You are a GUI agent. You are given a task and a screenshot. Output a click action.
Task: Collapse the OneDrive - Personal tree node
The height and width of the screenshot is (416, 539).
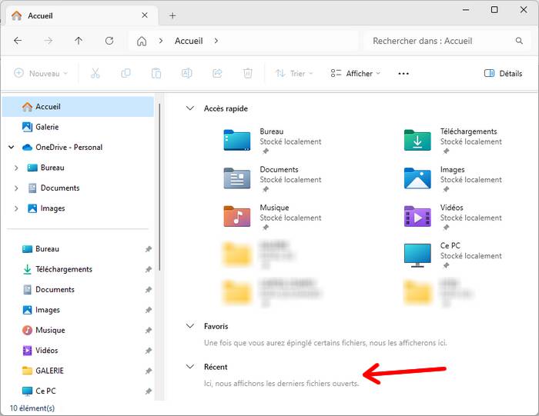12,147
